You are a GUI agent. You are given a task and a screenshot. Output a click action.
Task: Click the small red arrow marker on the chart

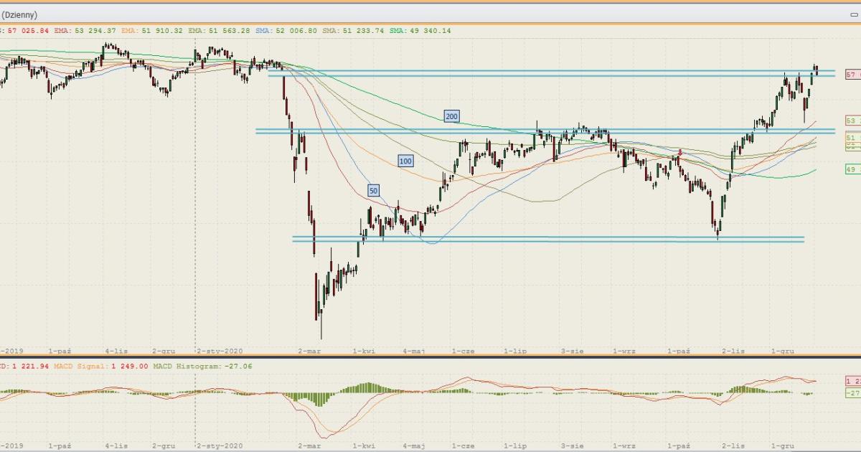click(680, 152)
